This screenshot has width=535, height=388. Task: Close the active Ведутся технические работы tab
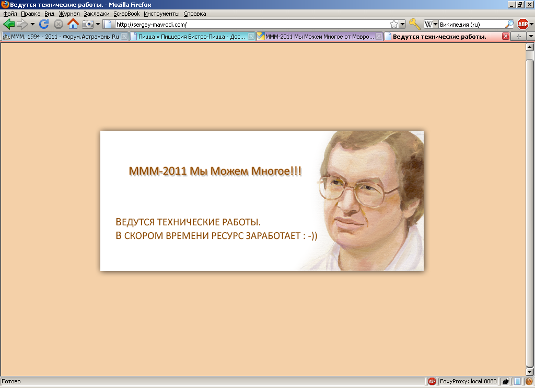click(x=506, y=36)
